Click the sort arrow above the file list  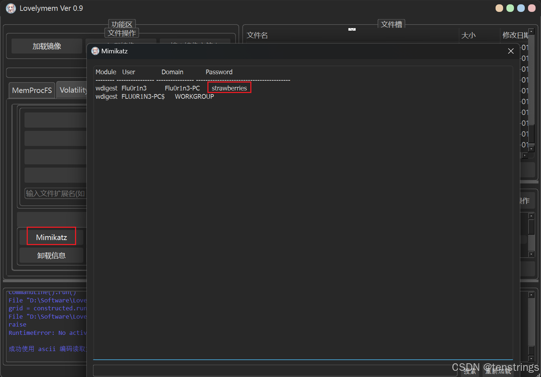(x=352, y=29)
